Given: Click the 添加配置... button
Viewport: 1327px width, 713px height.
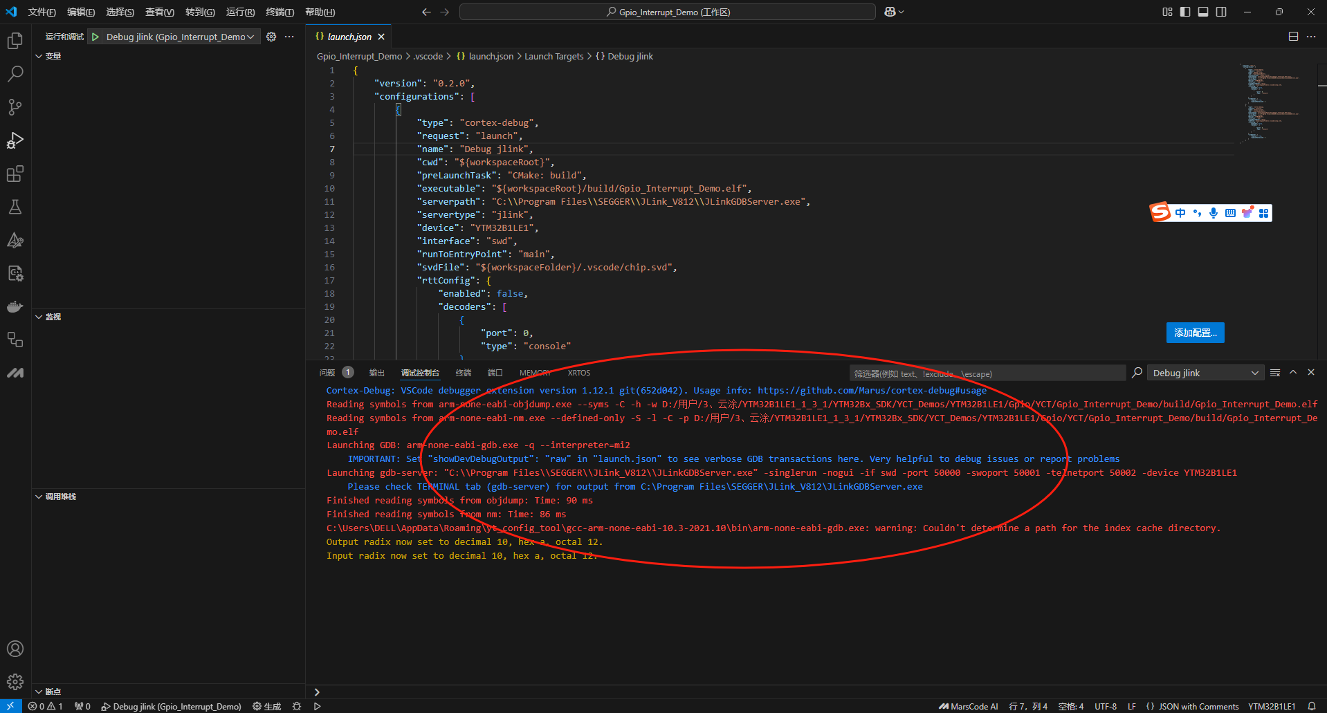Looking at the screenshot, I should pyautogui.click(x=1196, y=333).
